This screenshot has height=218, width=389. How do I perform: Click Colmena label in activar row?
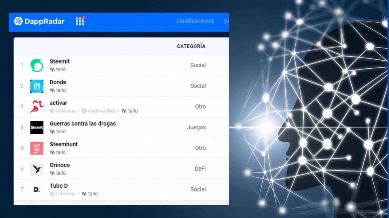click(66, 111)
